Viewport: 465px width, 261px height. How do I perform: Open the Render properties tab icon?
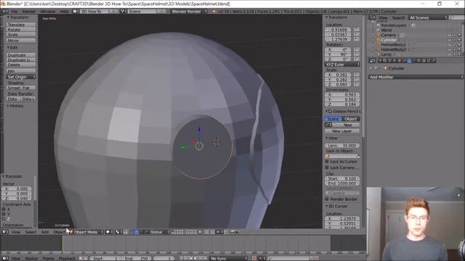tap(380, 61)
